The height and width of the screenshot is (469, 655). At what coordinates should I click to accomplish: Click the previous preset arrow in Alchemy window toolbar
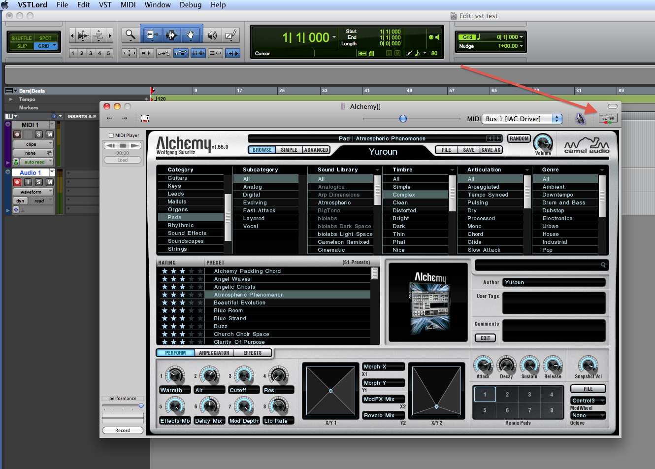[109, 118]
